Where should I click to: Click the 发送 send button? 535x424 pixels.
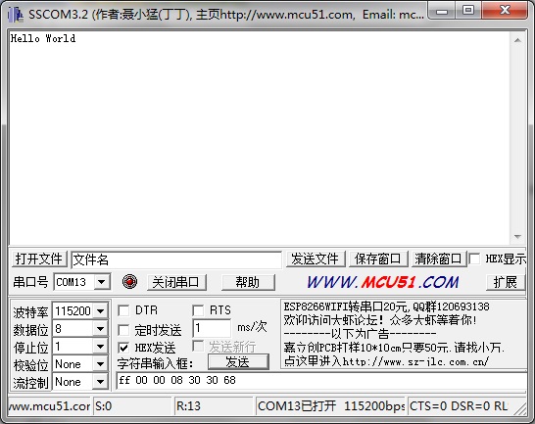[x=238, y=362]
